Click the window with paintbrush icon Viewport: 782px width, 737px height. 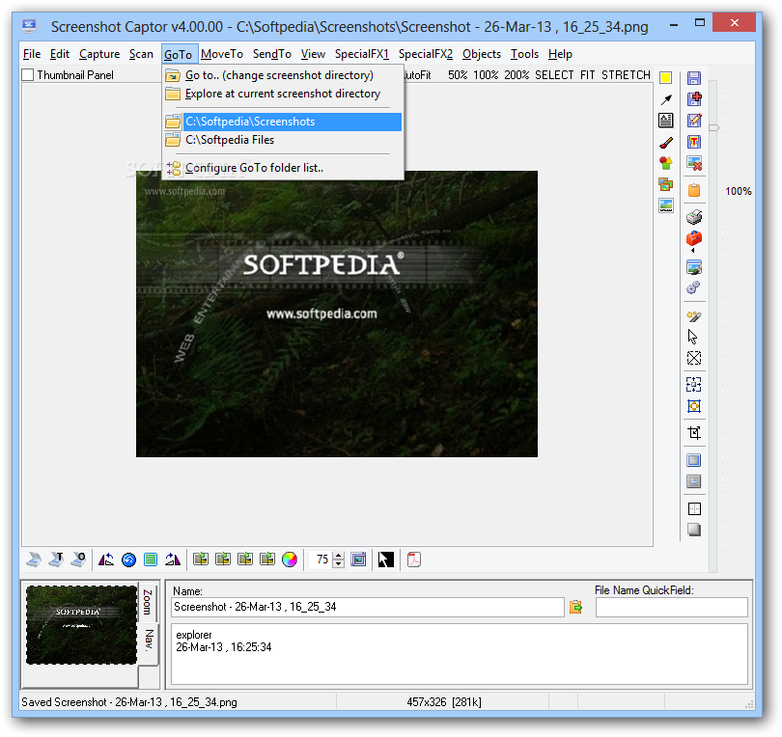pos(694,267)
